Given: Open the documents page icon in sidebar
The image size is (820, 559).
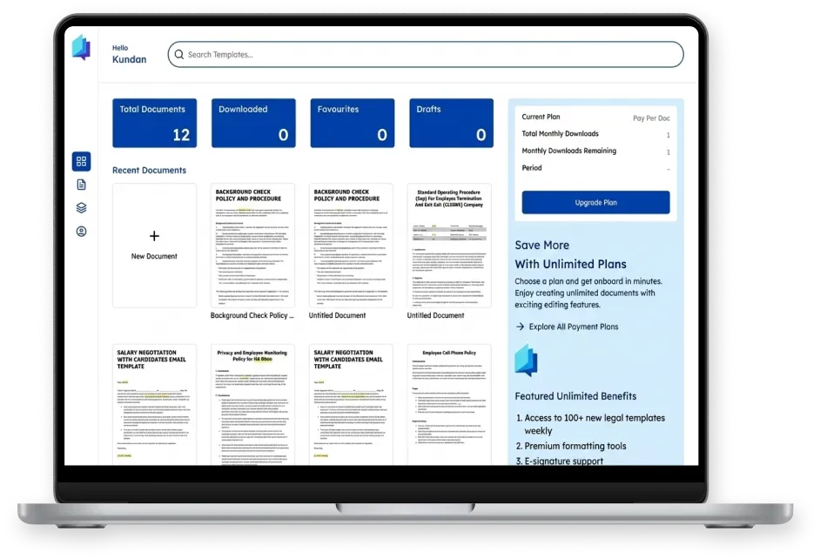Looking at the screenshot, I should (81, 185).
